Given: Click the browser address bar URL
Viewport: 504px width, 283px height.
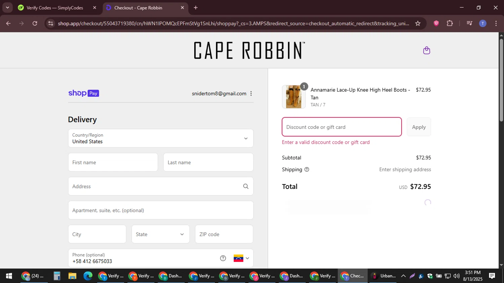Looking at the screenshot, I should click(233, 23).
